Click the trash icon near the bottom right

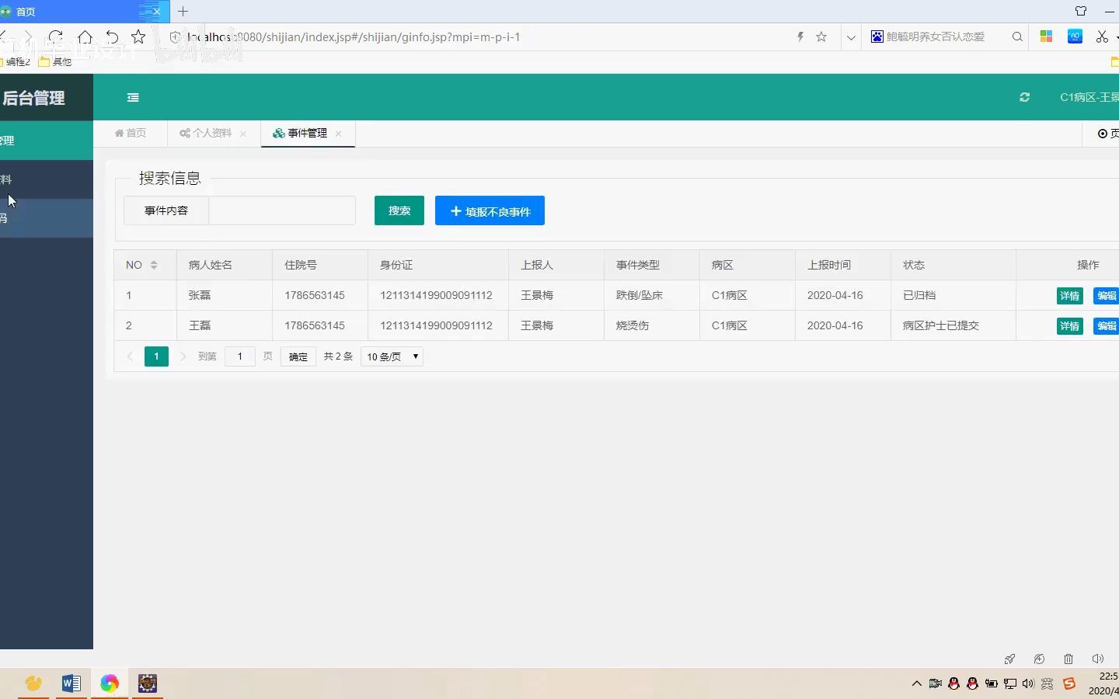1068,659
